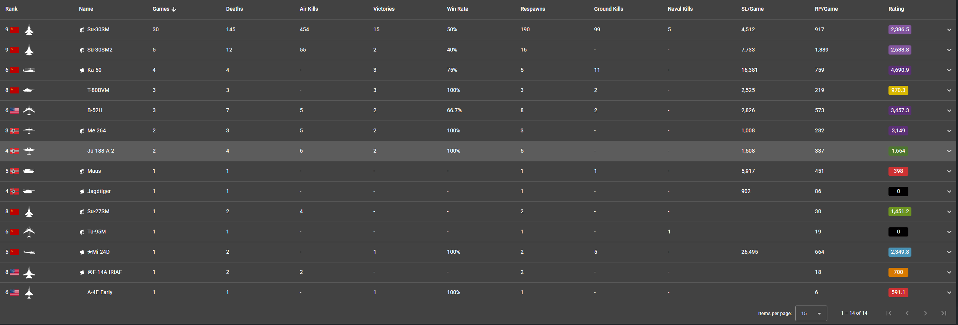Click the Tu-95M bomber aircraft icon
Screen dimensions: 958x325
point(29,232)
